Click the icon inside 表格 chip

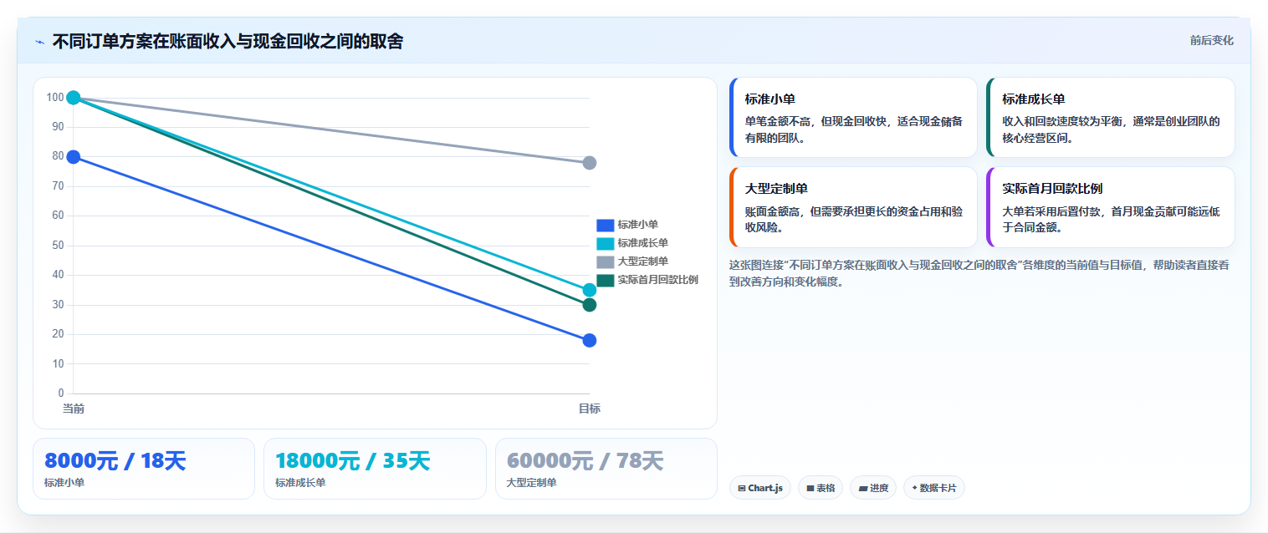[x=810, y=488]
